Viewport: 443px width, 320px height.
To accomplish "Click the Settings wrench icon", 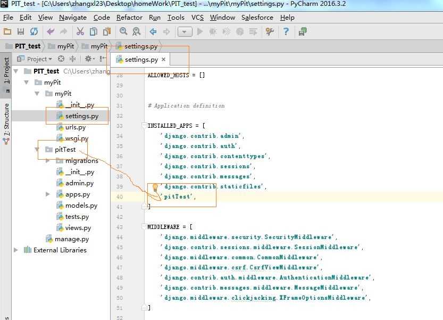I will (x=270, y=31).
